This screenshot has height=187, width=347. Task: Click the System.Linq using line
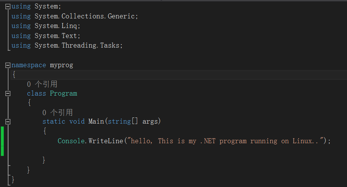46,26
